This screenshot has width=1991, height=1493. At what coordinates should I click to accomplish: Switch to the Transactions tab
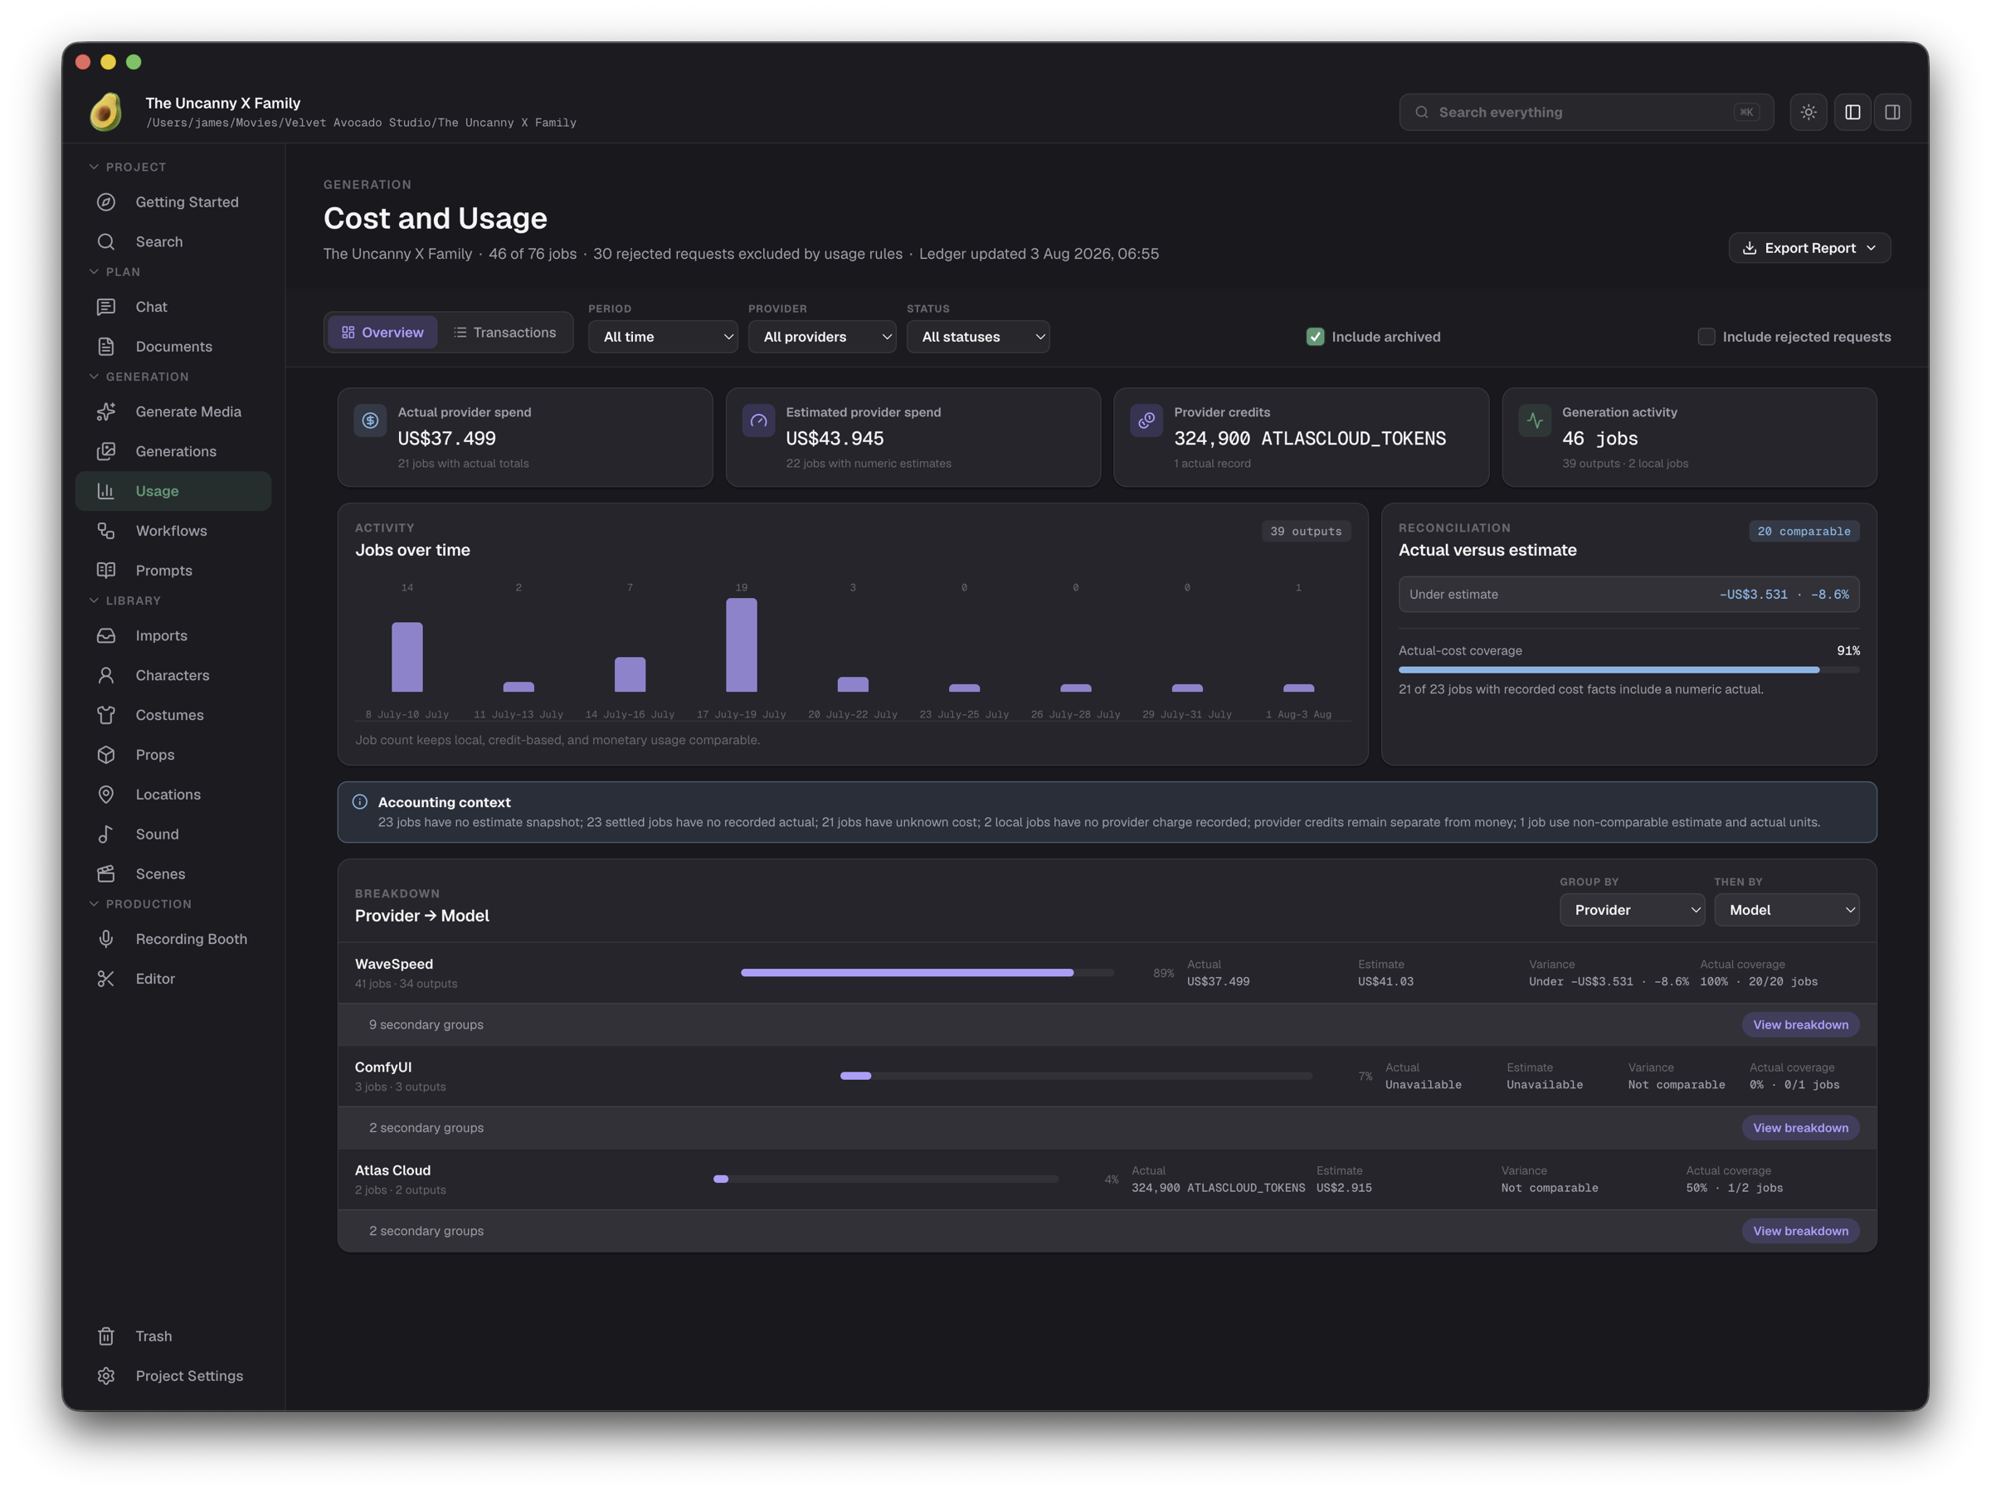pyautogui.click(x=505, y=332)
